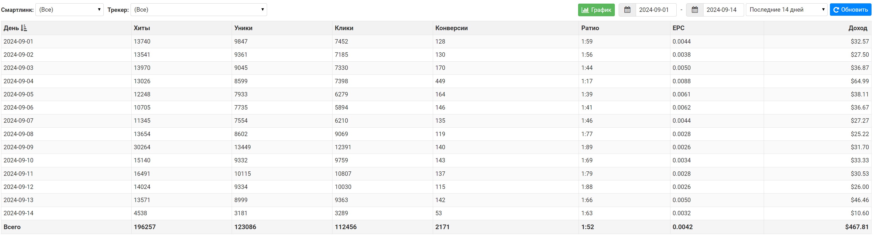
Task: Sort by the Конверсии column header
Action: tap(451, 28)
